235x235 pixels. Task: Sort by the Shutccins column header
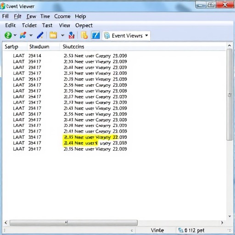pos(73,46)
